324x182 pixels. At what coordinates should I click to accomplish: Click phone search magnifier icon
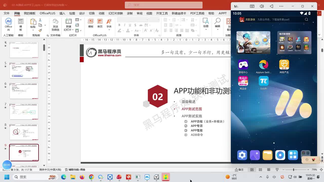click(306, 19)
